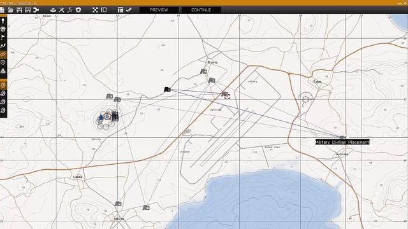This screenshot has height=229, width=408.
Task: Select the highlighted chain-link Systems mode icon
Action: pyautogui.click(x=3, y=54)
